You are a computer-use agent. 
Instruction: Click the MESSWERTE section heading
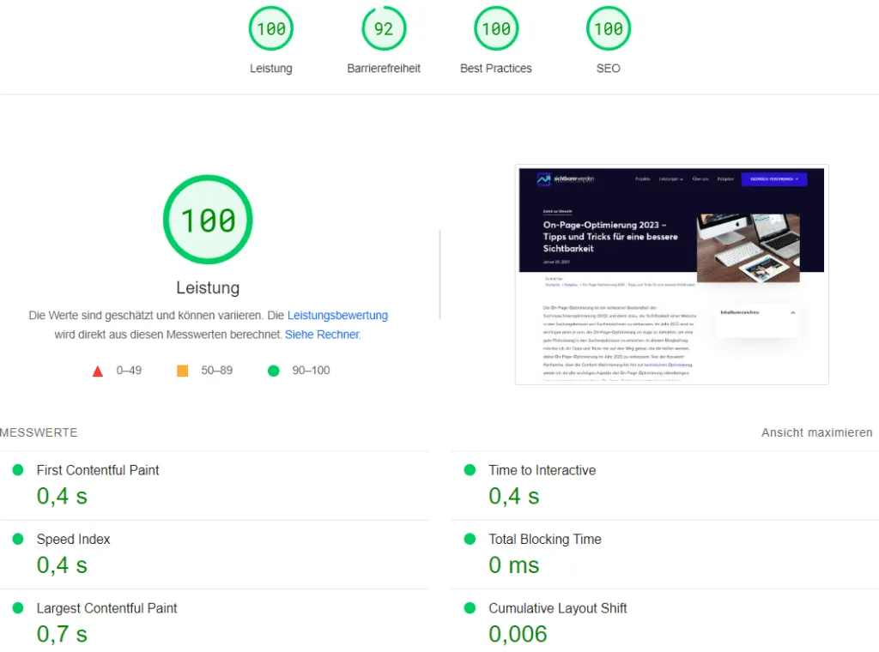(x=39, y=432)
